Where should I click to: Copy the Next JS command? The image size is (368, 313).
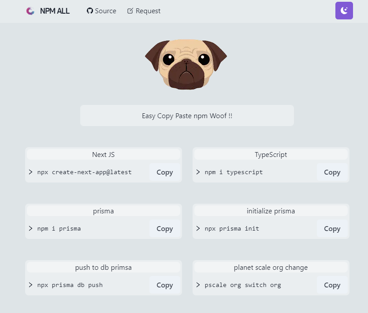164,172
